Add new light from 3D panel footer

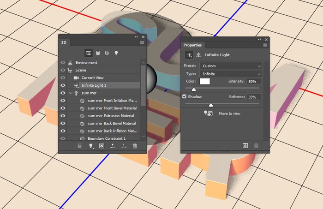pos(91,146)
